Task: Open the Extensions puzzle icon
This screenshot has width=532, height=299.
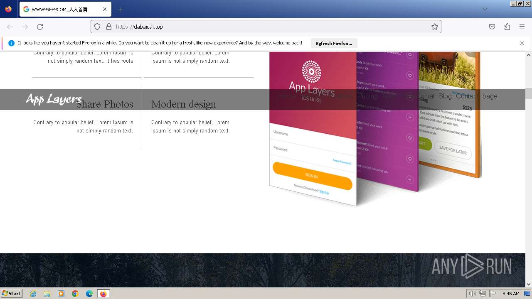Action: point(507,27)
